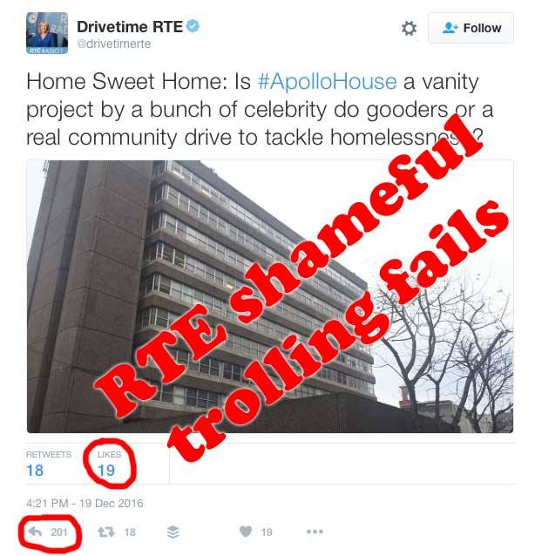
Task: Click the 201 reply count
Action: click(59, 532)
